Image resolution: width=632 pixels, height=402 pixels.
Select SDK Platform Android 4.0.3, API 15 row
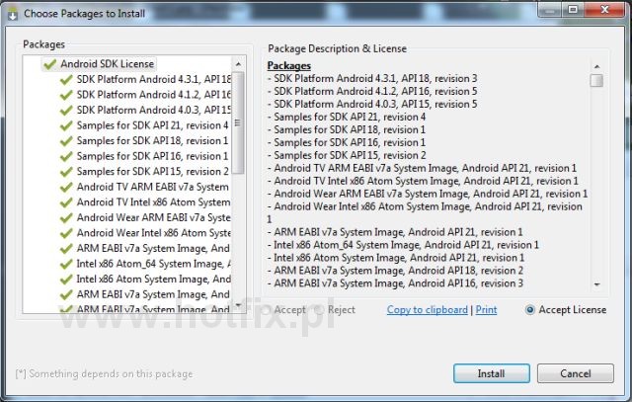154,110
